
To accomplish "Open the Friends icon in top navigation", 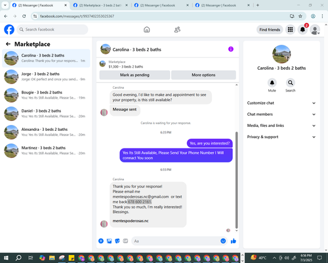I will click(177, 30).
